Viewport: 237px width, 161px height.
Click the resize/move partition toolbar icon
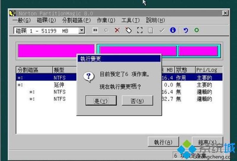coord(95,30)
